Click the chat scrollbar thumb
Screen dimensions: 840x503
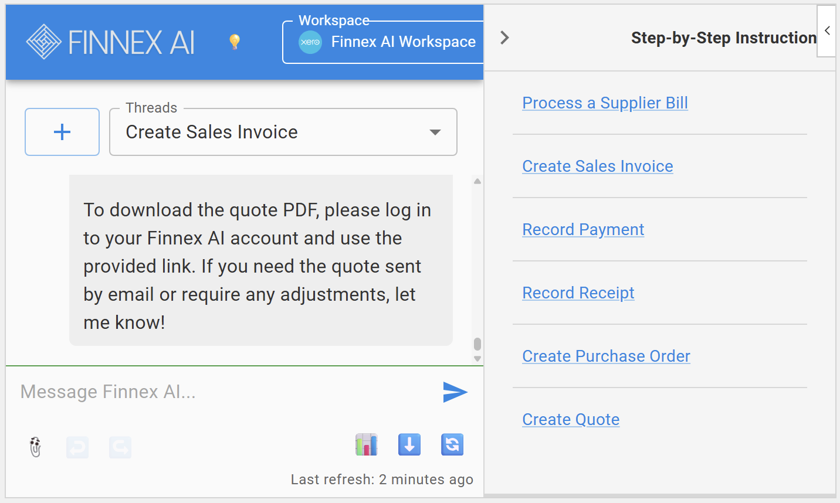pyautogui.click(x=477, y=344)
